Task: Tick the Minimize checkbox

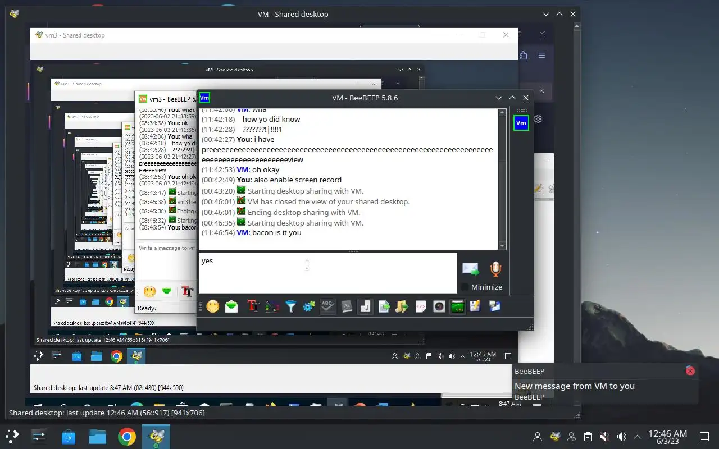Action: coord(465,287)
